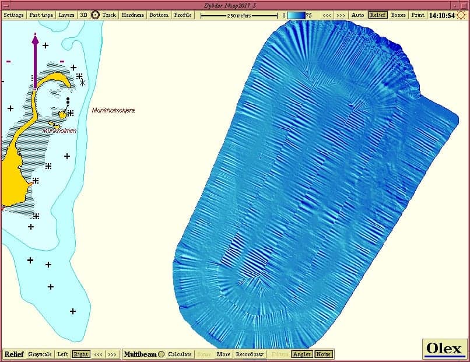
Task: Click the Multibeam round indicator
Action: 162,354
